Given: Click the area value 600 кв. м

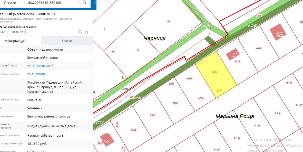Looking at the screenshot, I should (x=34, y=100).
